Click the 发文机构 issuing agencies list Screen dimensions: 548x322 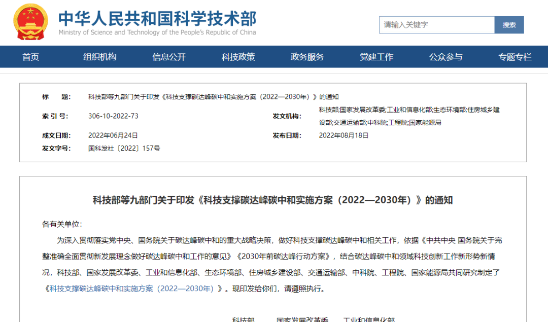click(409, 116)
